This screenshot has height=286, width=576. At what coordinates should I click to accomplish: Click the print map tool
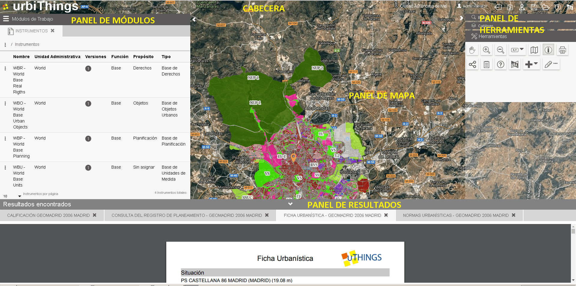pyautogui.click(x=562, y=50)
